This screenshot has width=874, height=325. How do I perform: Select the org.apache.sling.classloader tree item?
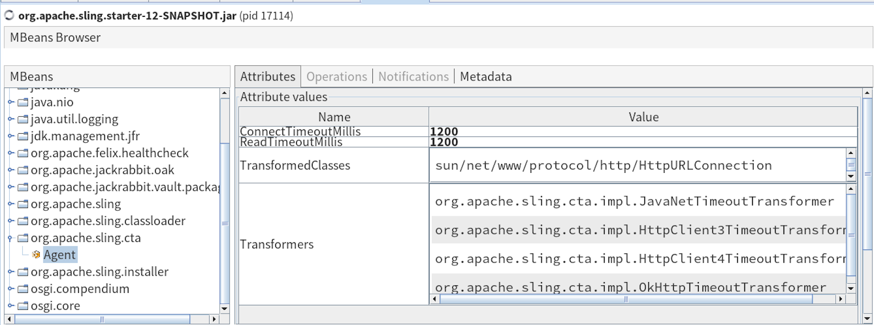coord(108,221)
